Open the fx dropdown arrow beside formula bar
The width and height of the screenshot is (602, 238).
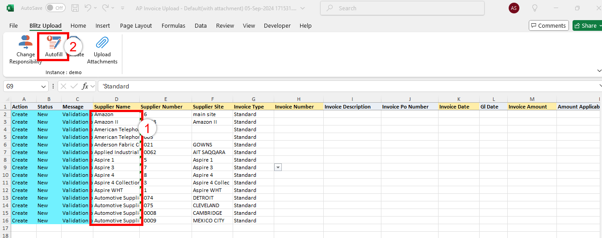92,86
